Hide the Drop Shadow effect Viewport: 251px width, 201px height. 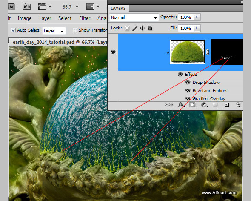click(188, 82)
